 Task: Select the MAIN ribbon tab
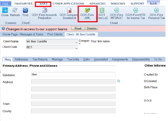coord(153,4)
